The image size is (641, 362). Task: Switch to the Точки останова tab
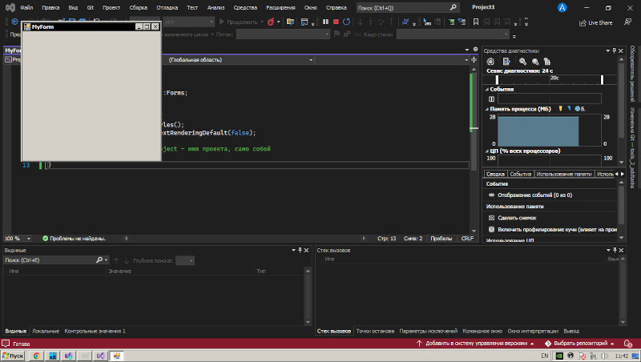(375, 331)
